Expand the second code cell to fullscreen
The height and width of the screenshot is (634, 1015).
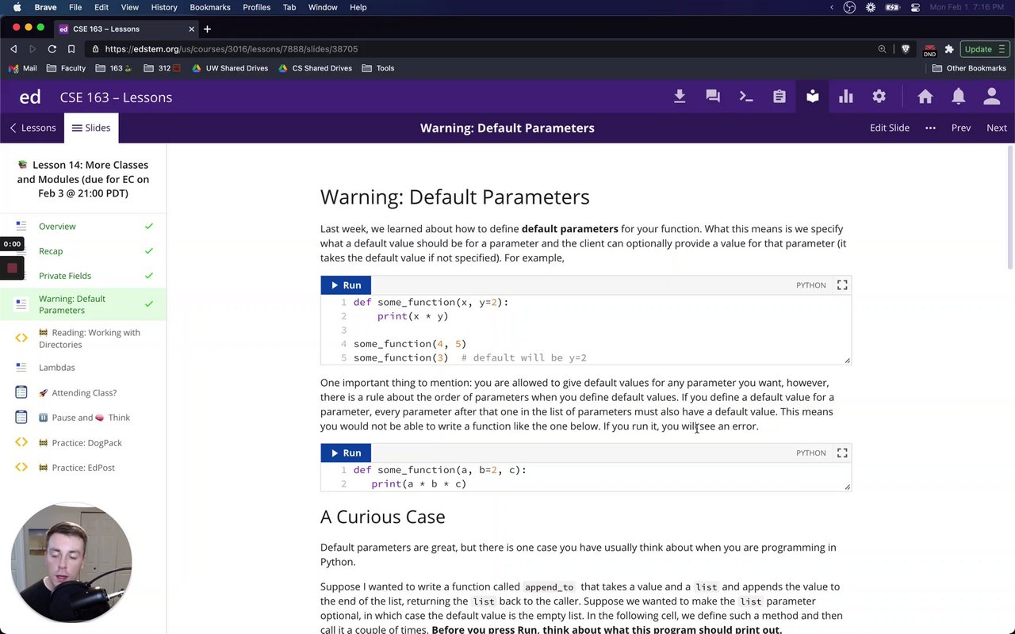pyautogui.click(x=842, y=453)
